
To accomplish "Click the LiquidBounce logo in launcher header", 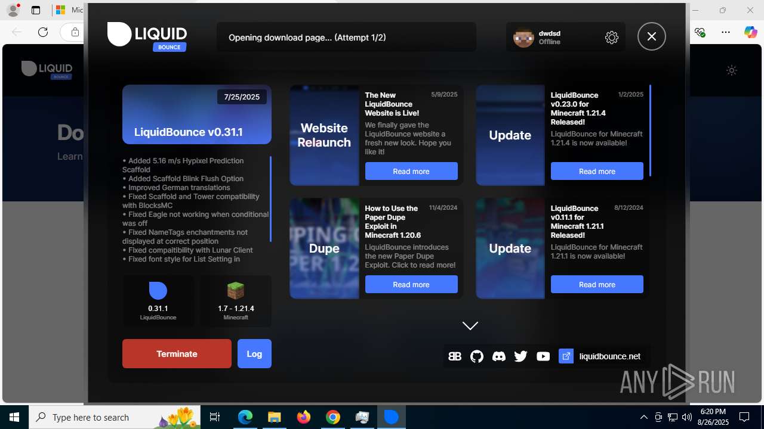I will [x=147, y=36].
